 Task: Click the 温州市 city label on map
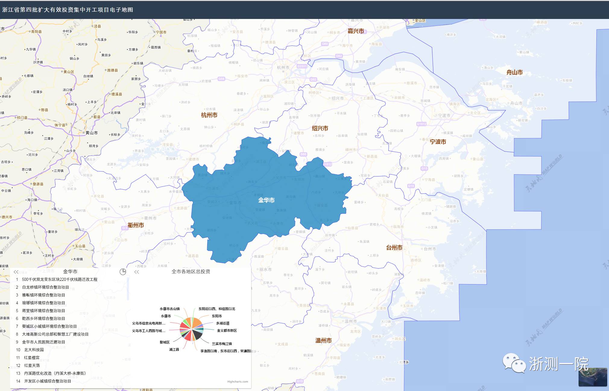tap(323, 340)
